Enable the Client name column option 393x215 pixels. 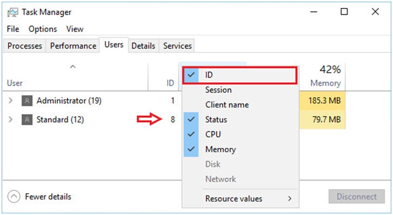[x=240, y=105]
